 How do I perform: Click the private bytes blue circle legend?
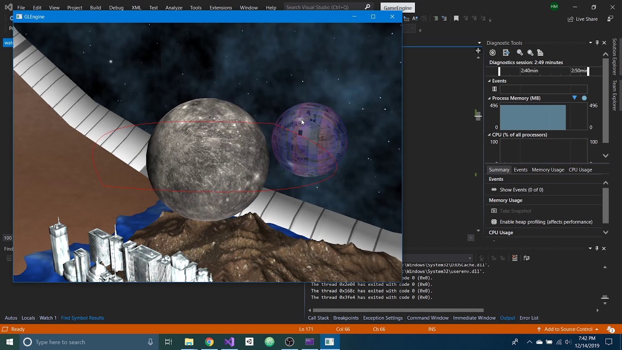[x=584, y=98]
